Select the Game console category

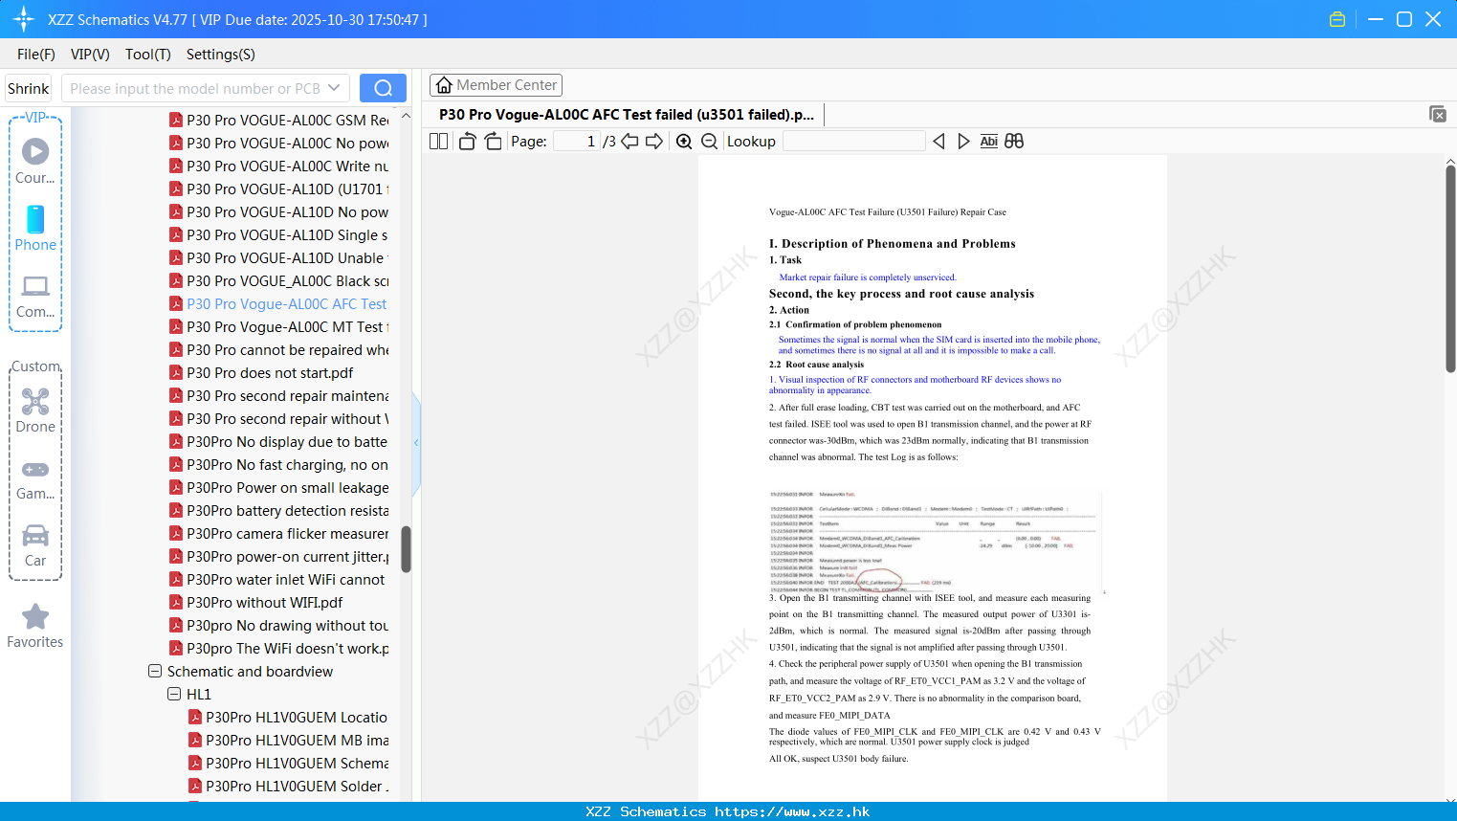pos(35,480)
